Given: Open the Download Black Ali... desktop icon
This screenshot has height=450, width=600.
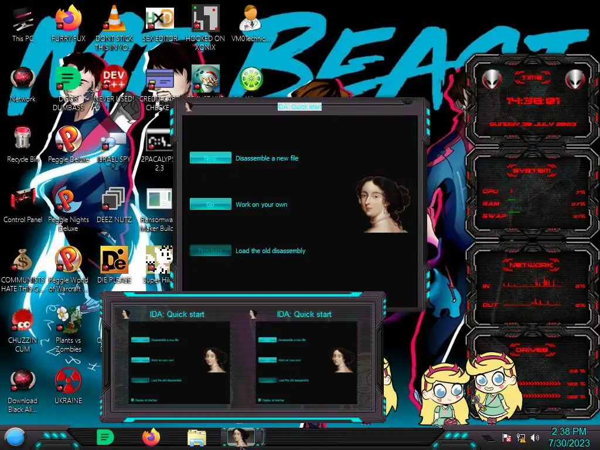Looking at the screenshot, I should coord(23,391).
